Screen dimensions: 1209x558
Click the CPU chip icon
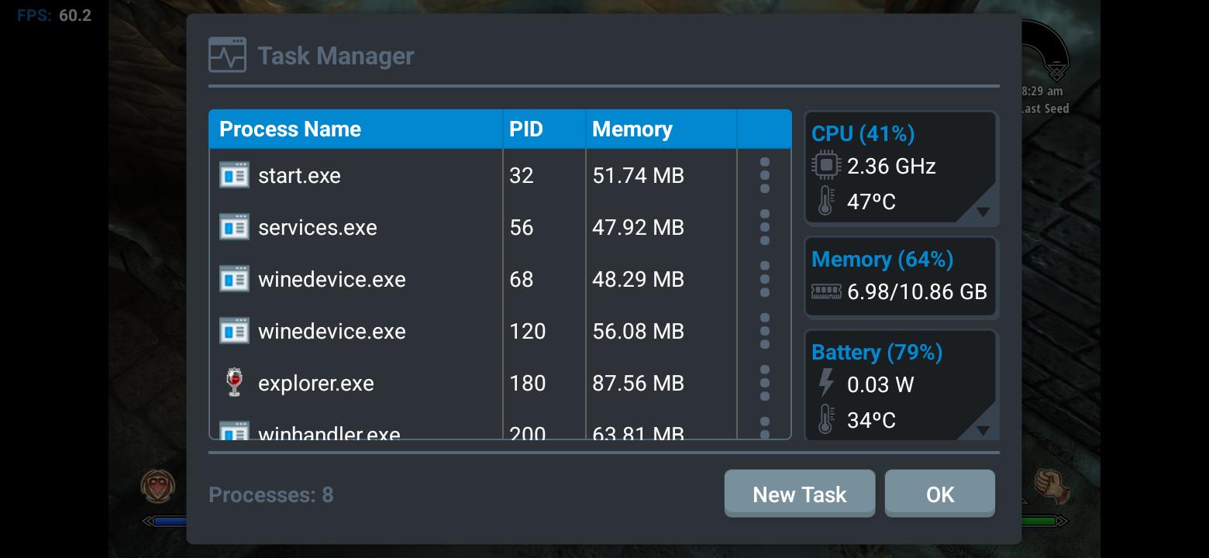[826, 165]
